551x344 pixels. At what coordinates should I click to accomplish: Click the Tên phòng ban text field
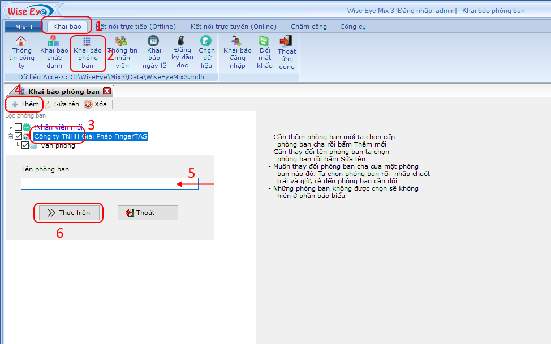click(109, 183)
